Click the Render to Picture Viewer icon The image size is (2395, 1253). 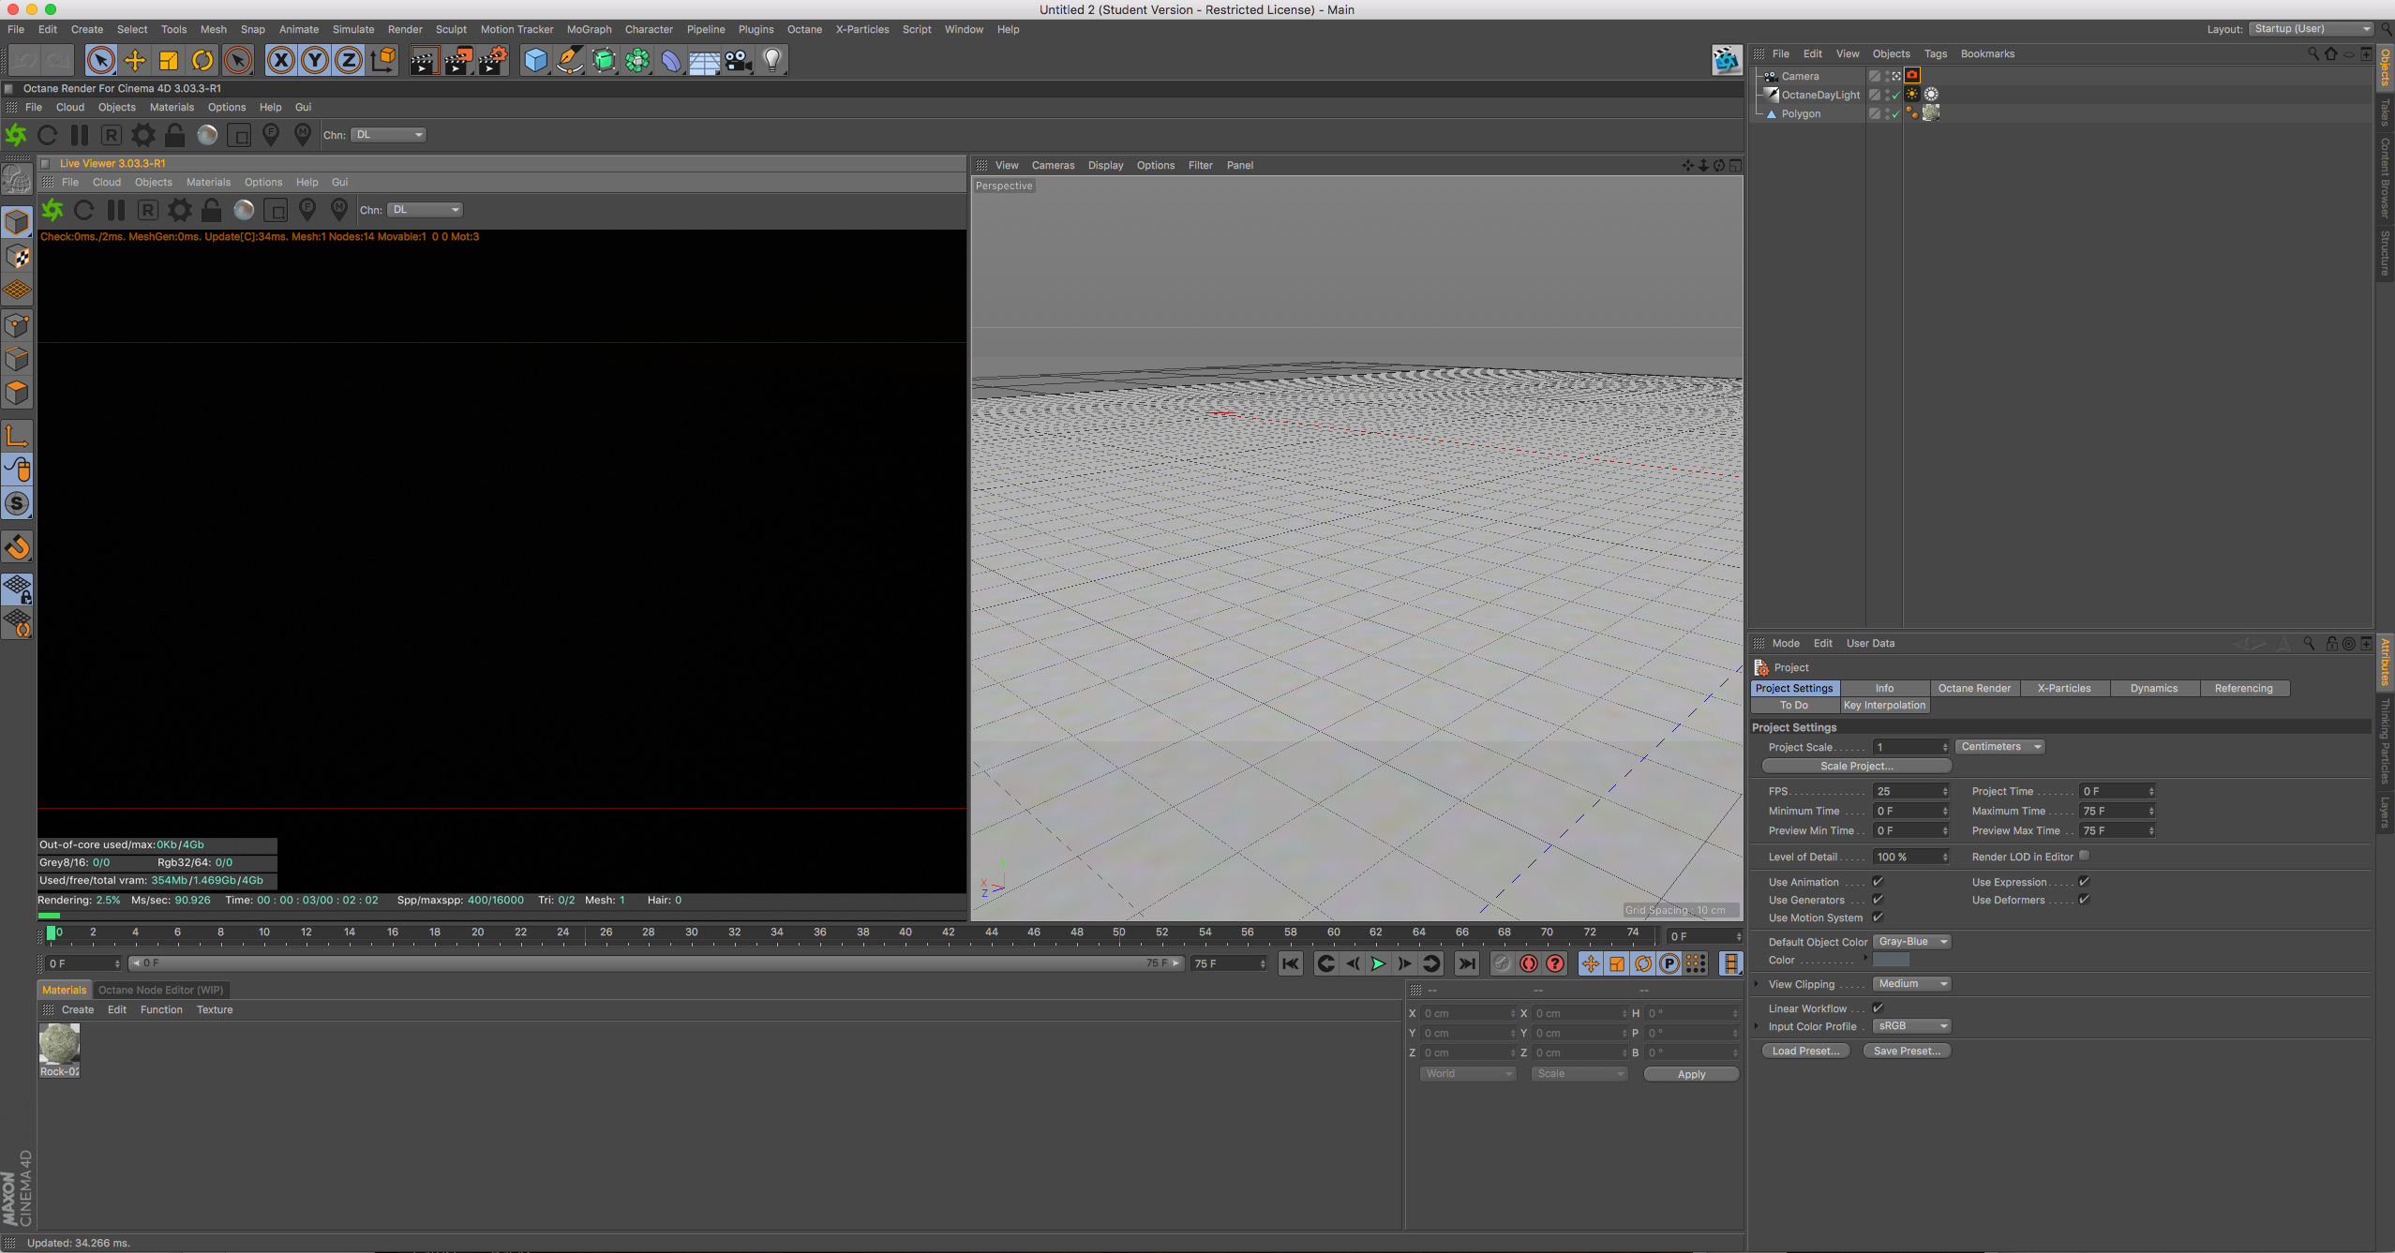click(x=458, y=61)
